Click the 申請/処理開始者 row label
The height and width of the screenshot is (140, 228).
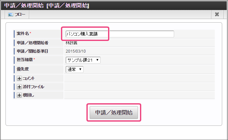point(32,42)
